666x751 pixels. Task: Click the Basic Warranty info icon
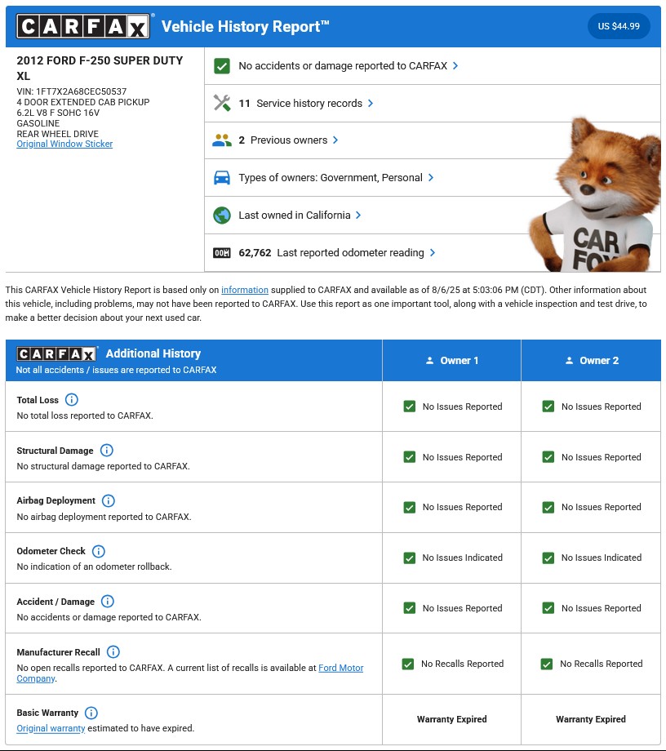tap(91, 713)
